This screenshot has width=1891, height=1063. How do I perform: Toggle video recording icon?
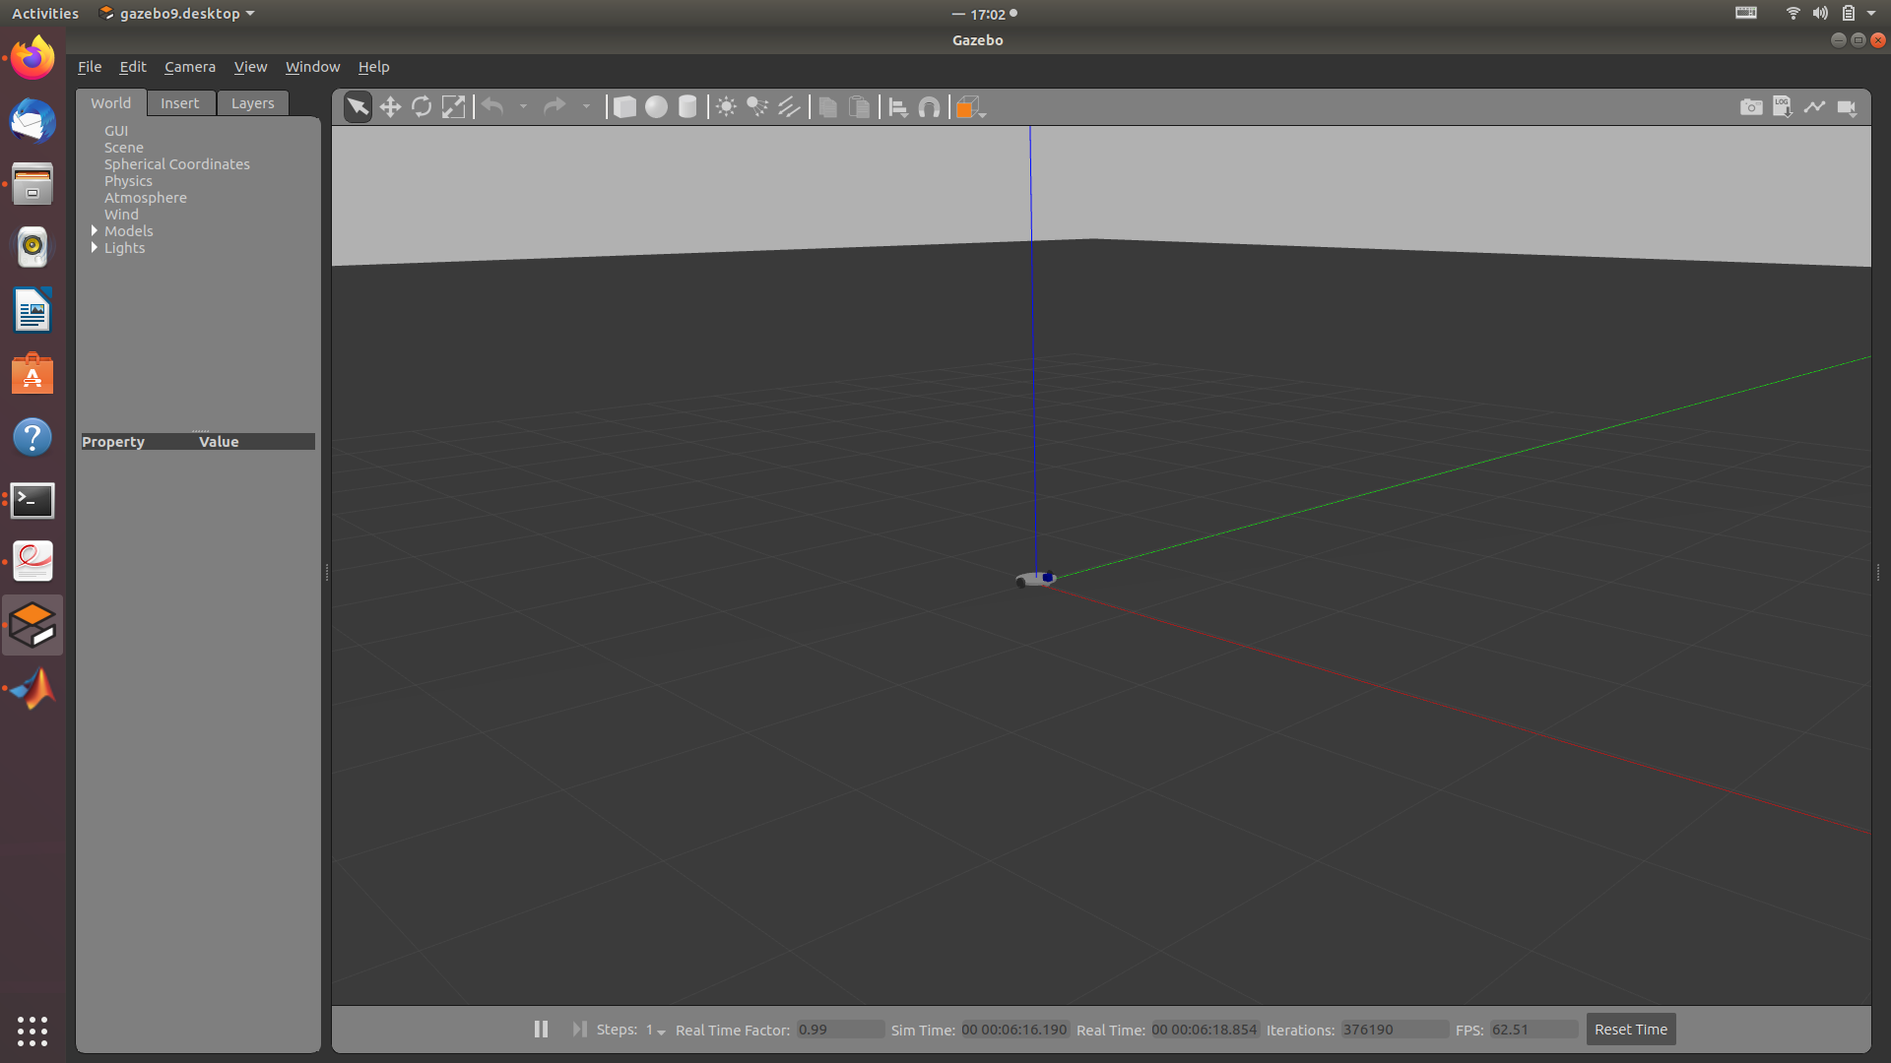pyautogui.click(x=1847, y=107)
